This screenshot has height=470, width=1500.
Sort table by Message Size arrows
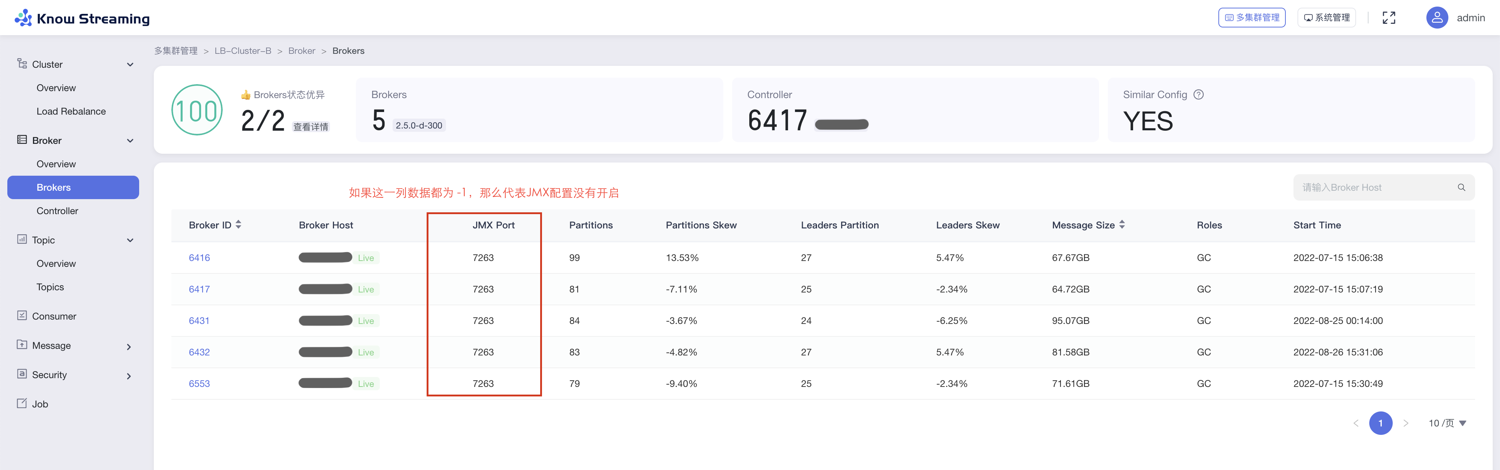1121,224
